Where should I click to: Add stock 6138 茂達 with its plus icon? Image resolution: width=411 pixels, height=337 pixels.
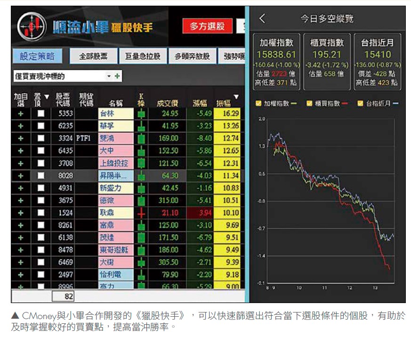click(21, 238)
